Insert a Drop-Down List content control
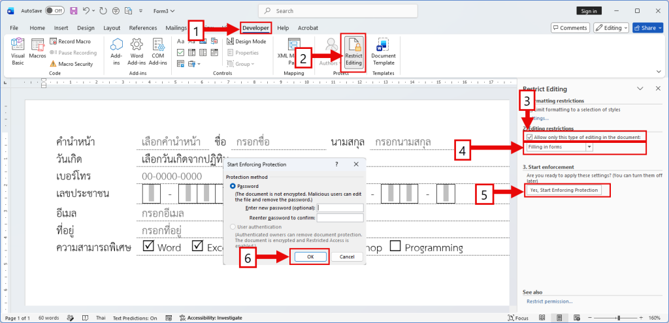 click(x=203, y=53)
